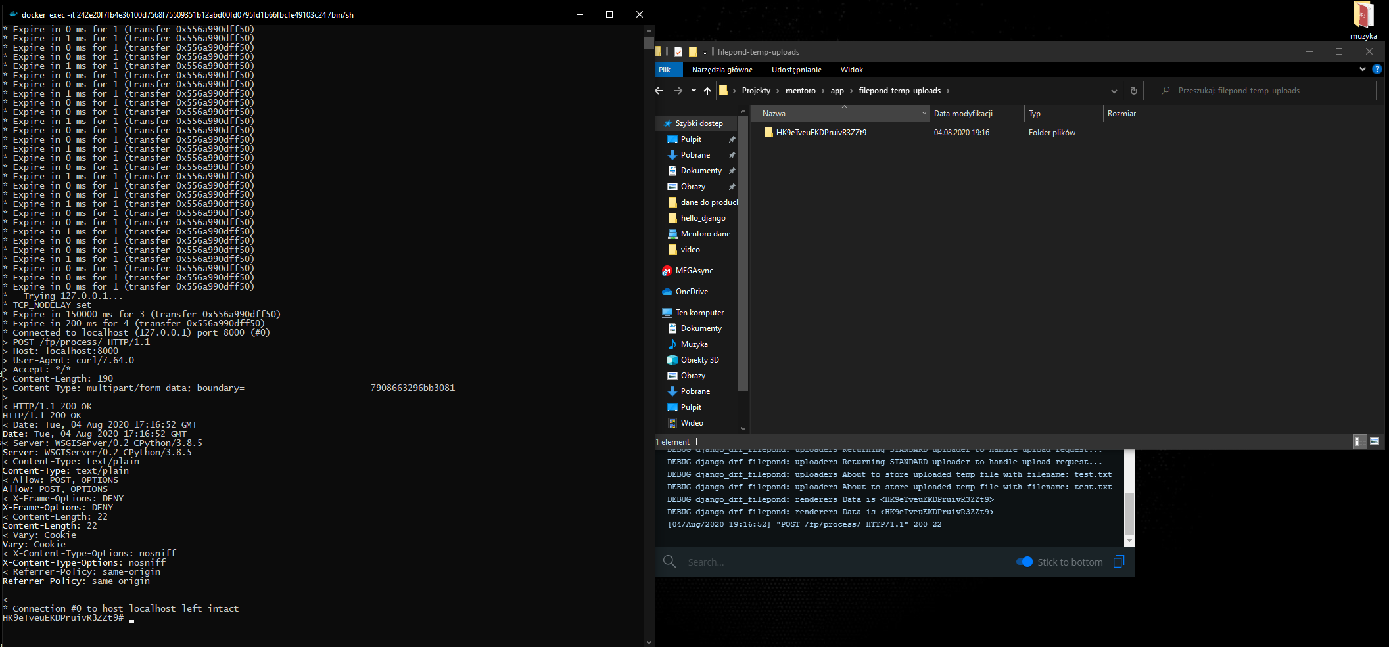Select OneDrive in the navigation pane
Viewport: 1389px width, 647px height.
point(693,291)
